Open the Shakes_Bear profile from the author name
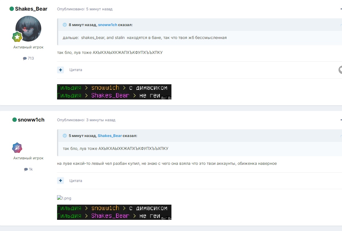342x231 pixels. 31,9
